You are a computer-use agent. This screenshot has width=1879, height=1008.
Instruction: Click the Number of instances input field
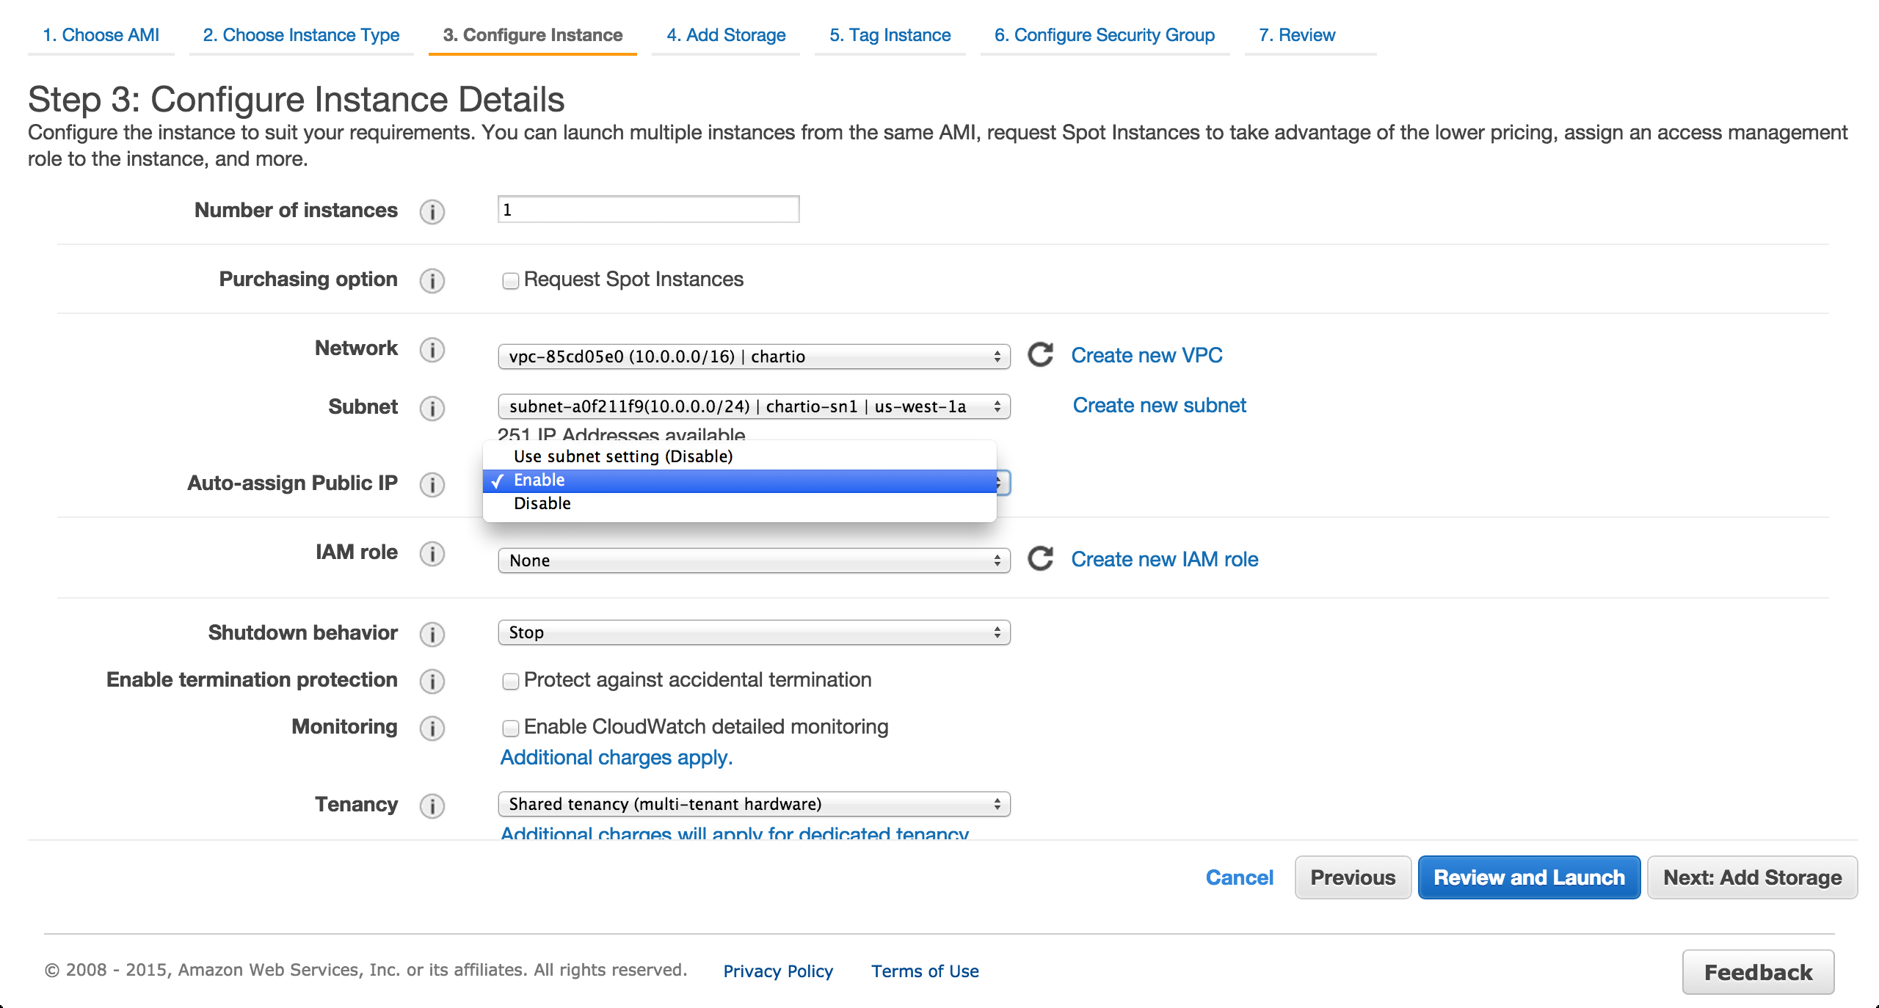point(648,210)
